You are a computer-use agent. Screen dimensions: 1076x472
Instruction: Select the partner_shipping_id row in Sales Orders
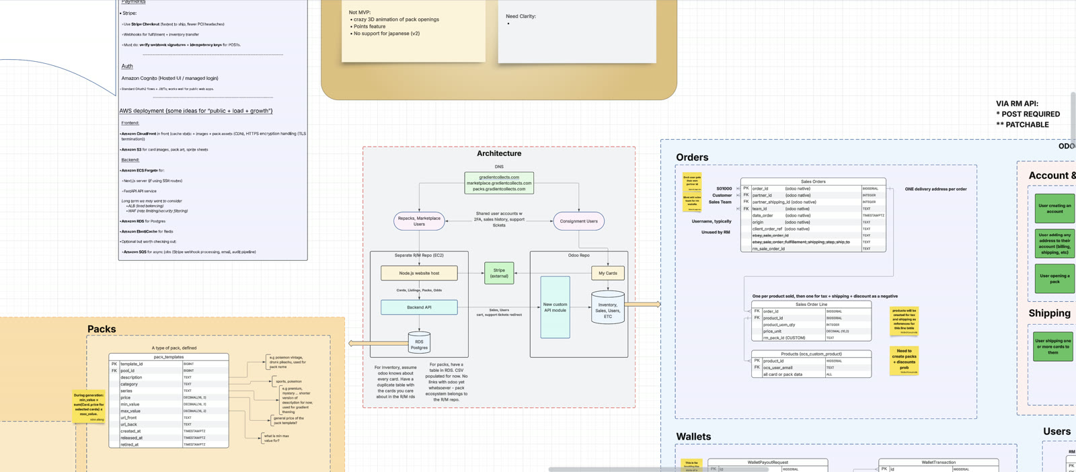click(813, 202)
